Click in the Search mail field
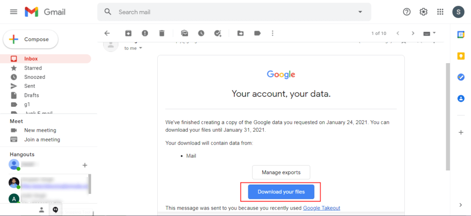Screen dimensions: 471x216 point(234,12)
